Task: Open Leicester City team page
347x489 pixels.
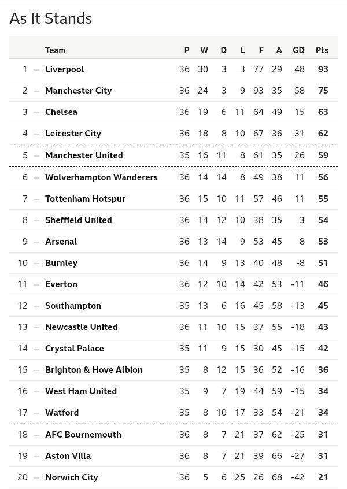Action: 73,134
